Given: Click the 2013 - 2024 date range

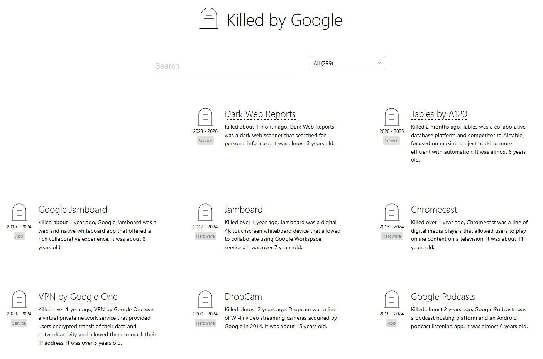Looking at the screenshot, I should 392,227.
